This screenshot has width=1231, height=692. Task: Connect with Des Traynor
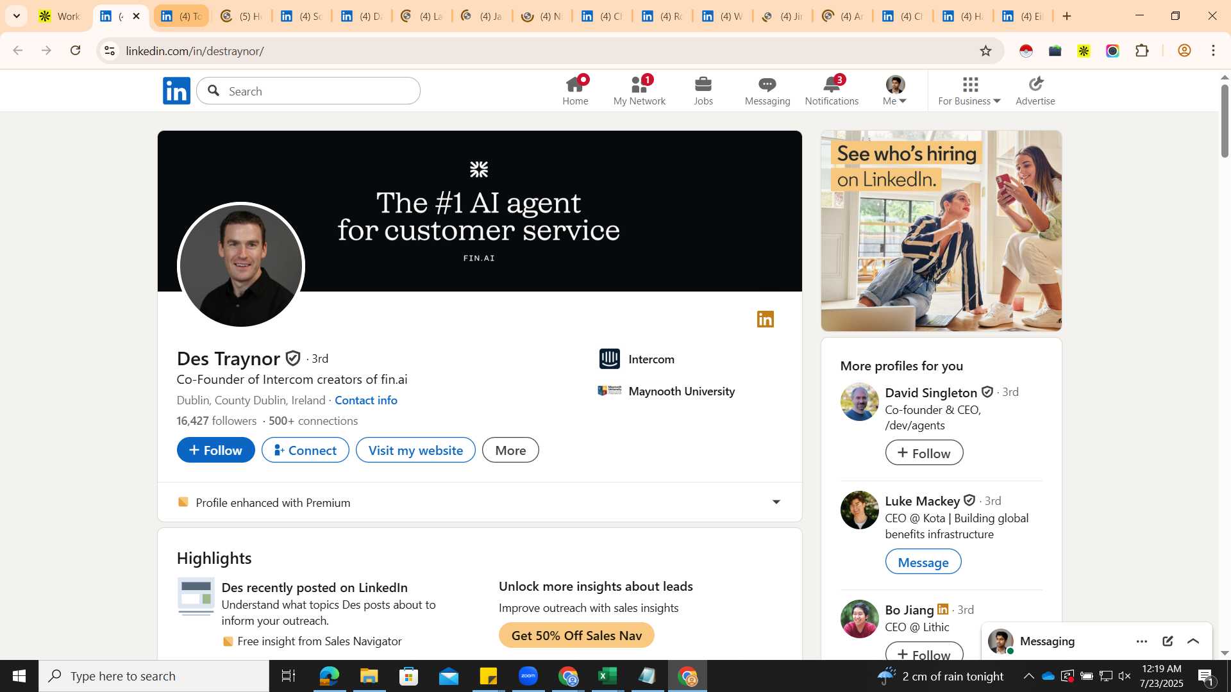coord(305,450)
